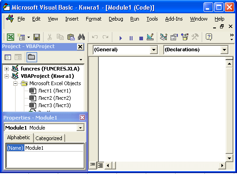Open the Format menu
This screenshot has height=174, width=237.
(94, 19)
